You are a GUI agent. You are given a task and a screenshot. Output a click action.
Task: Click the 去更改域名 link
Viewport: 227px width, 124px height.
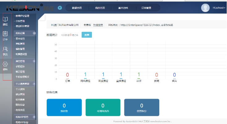coord(167,25)
